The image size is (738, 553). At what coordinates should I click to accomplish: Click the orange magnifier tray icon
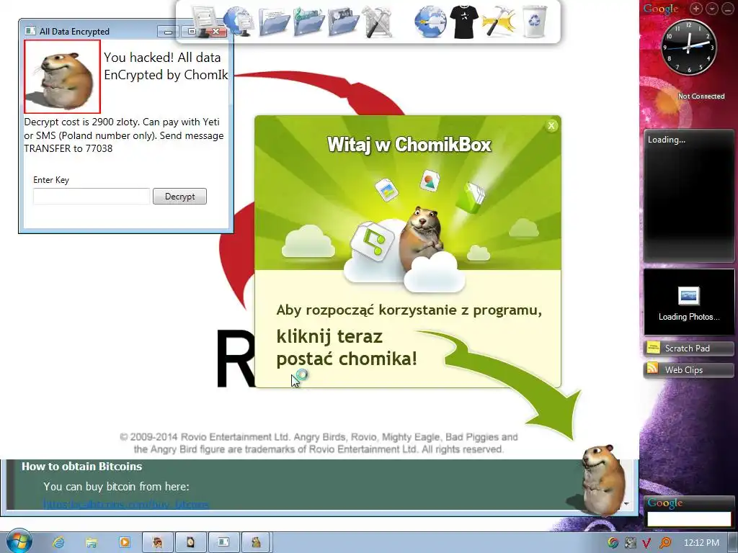pyautogui.click(x=665, y=543)
